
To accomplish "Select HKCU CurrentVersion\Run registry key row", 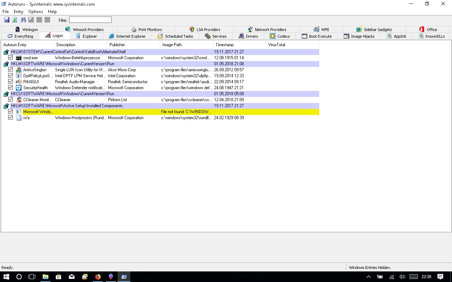I will [161, 94].
